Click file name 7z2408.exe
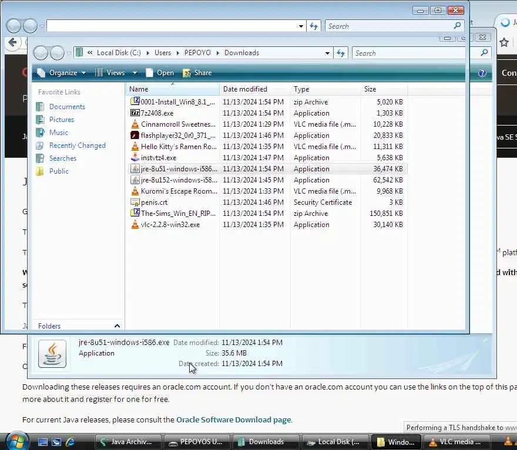 pyautogui.click(x=157, y=113)
